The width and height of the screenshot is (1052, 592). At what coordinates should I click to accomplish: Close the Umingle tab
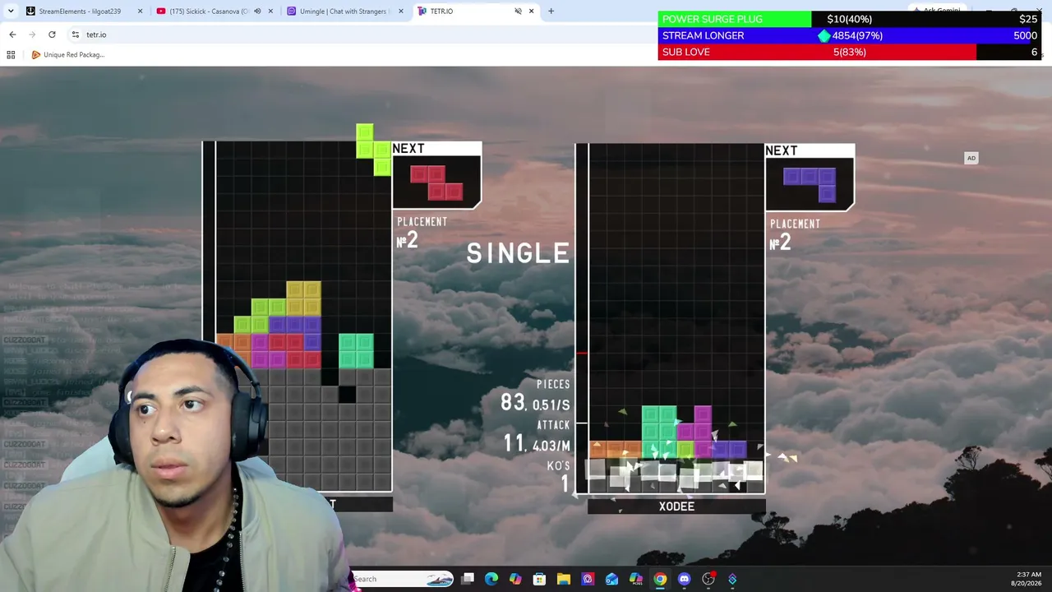(x=401, y=12)
